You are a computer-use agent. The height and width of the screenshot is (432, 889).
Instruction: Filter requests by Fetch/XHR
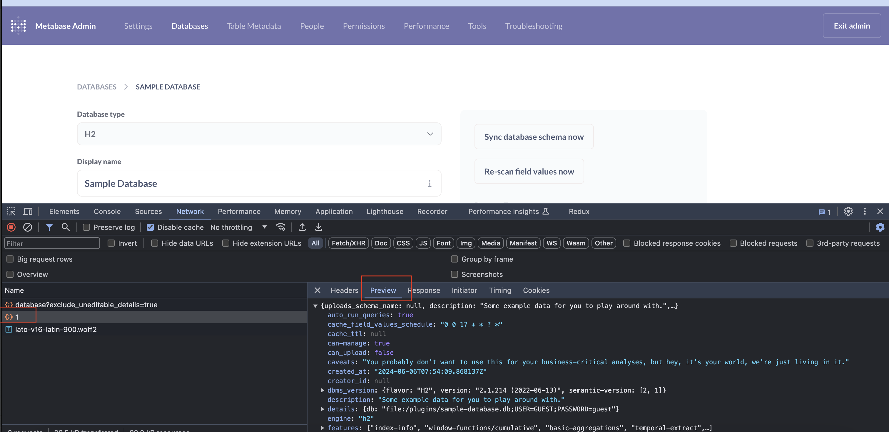point(348,243)
